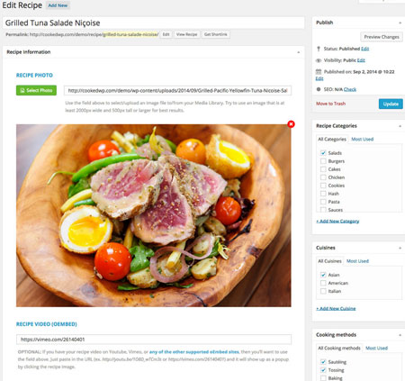Click the green Select Photo button
405x381 pixels.
click(x=36, y=90)
